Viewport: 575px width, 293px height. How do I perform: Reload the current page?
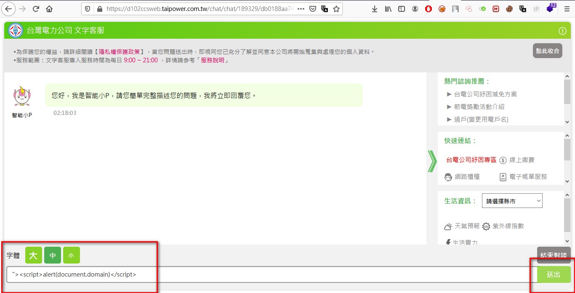[x=36, y=9]
